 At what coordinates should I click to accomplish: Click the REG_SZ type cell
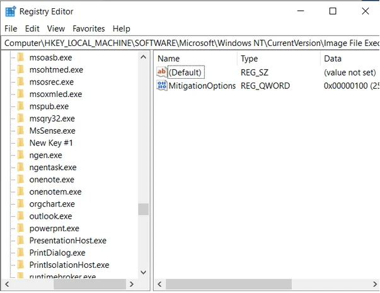[255, 72]
